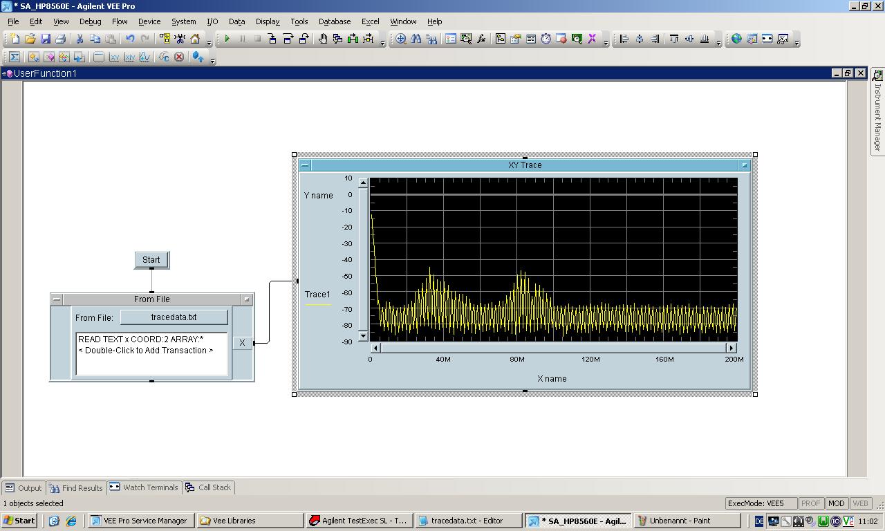Click the tracedata.txt file name button
The image size is (885, 531).
[174, 317]
